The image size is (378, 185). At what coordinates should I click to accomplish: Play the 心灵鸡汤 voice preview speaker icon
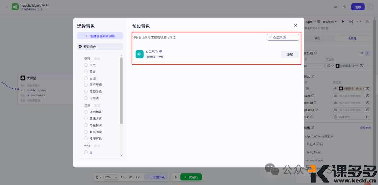coord(161,51)
